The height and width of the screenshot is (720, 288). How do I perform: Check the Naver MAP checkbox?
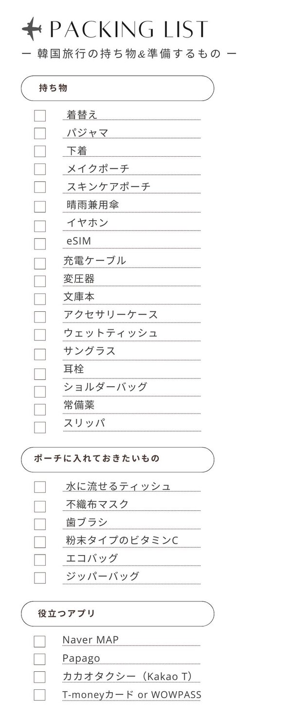click(39, 641)
